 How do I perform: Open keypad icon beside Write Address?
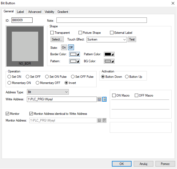99,99
